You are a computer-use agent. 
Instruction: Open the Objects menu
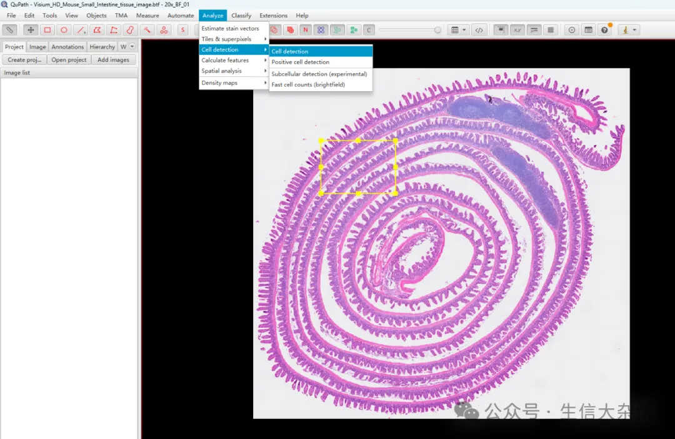click(96, 15)
